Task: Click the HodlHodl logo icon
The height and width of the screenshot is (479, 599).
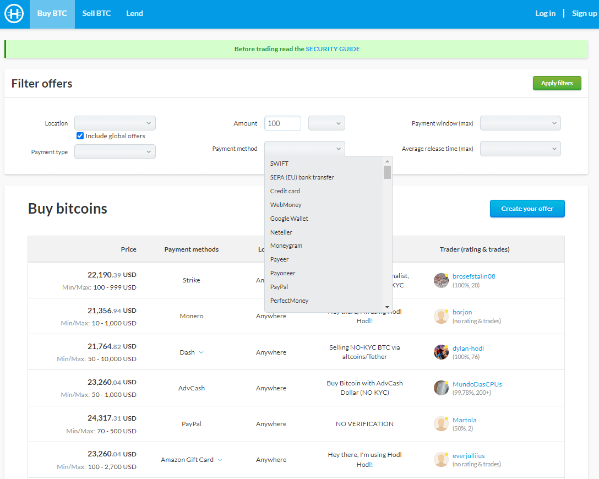Action: 14,14
